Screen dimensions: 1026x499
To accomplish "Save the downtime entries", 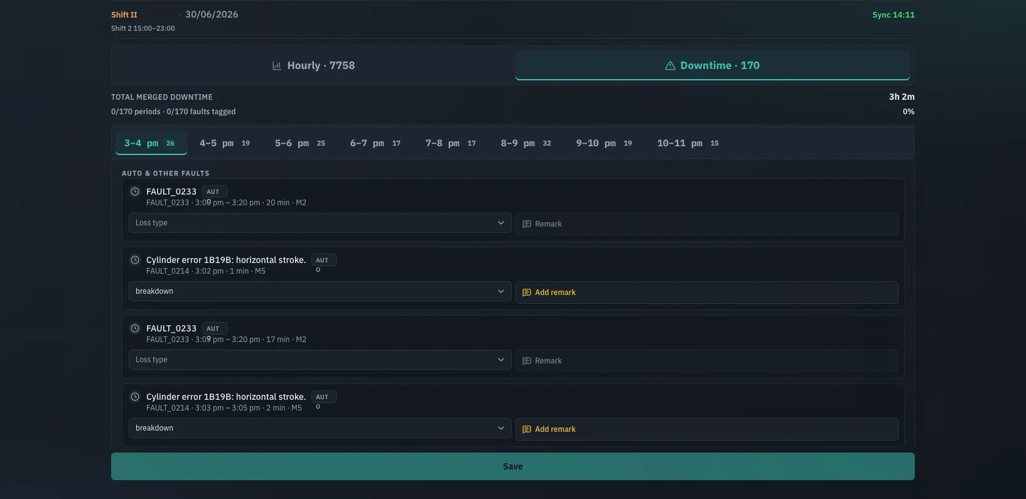I will pos(513,466).
